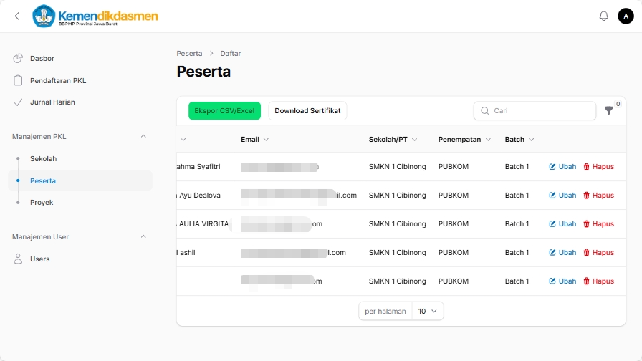This screenshot has height=361, width=642.
Task: Click Download Sertifikat button
Action: (x=307, y=111)
